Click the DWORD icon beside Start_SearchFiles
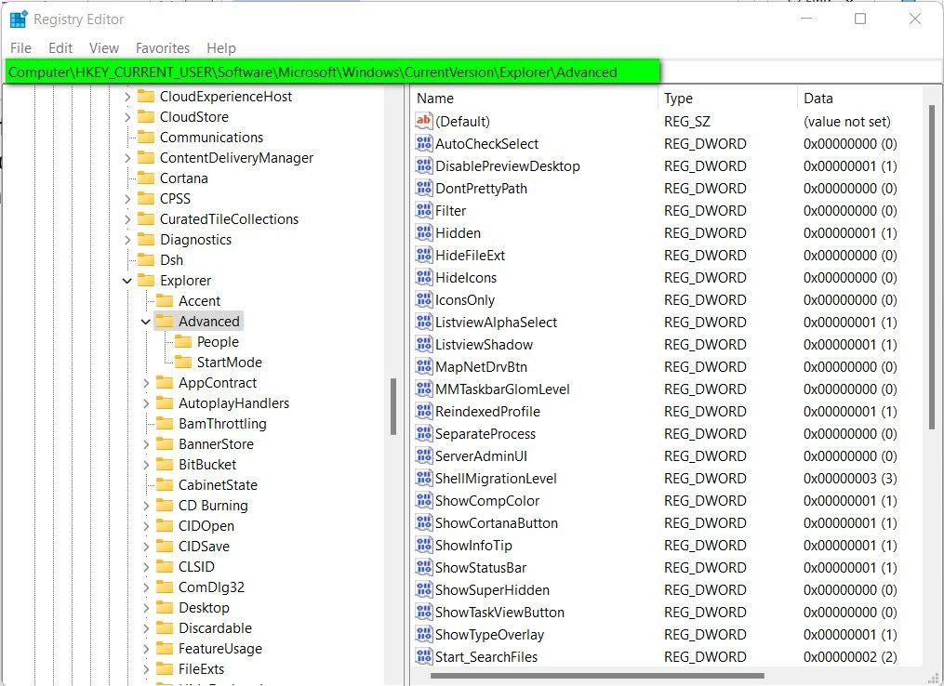 pyautogui.click(x=424, y=656)
